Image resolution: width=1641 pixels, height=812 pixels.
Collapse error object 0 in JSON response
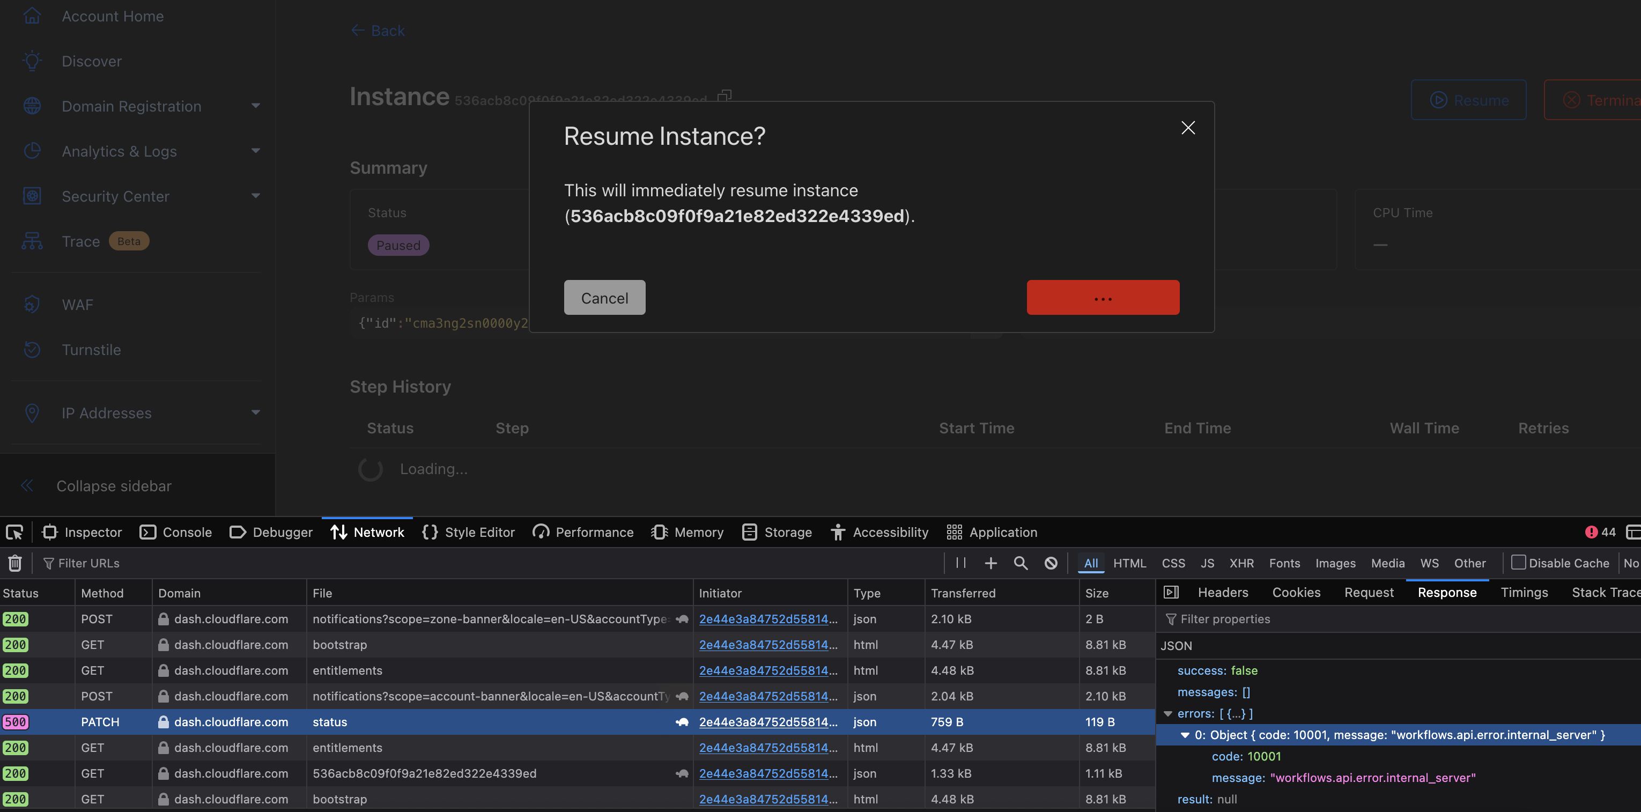pyautogui.click(x=1185, y=735)
